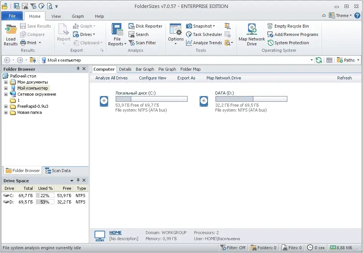Switch to the Details tab

click(125, 69)
